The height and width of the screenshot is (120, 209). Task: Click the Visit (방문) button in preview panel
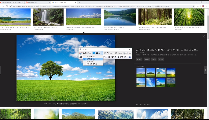[139, 59]
